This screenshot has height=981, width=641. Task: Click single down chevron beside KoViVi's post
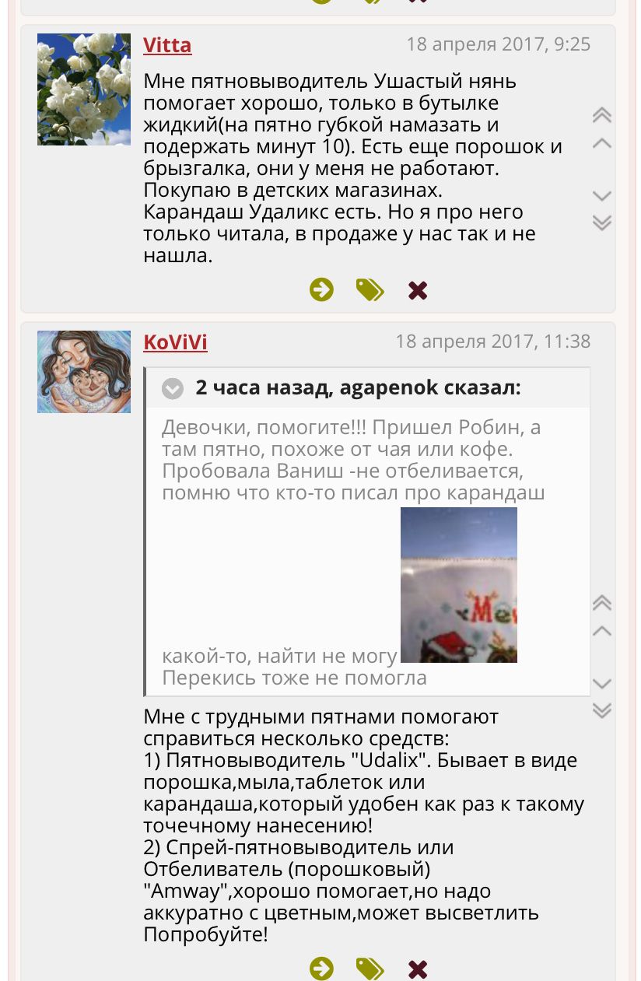(x=601, y=683)
